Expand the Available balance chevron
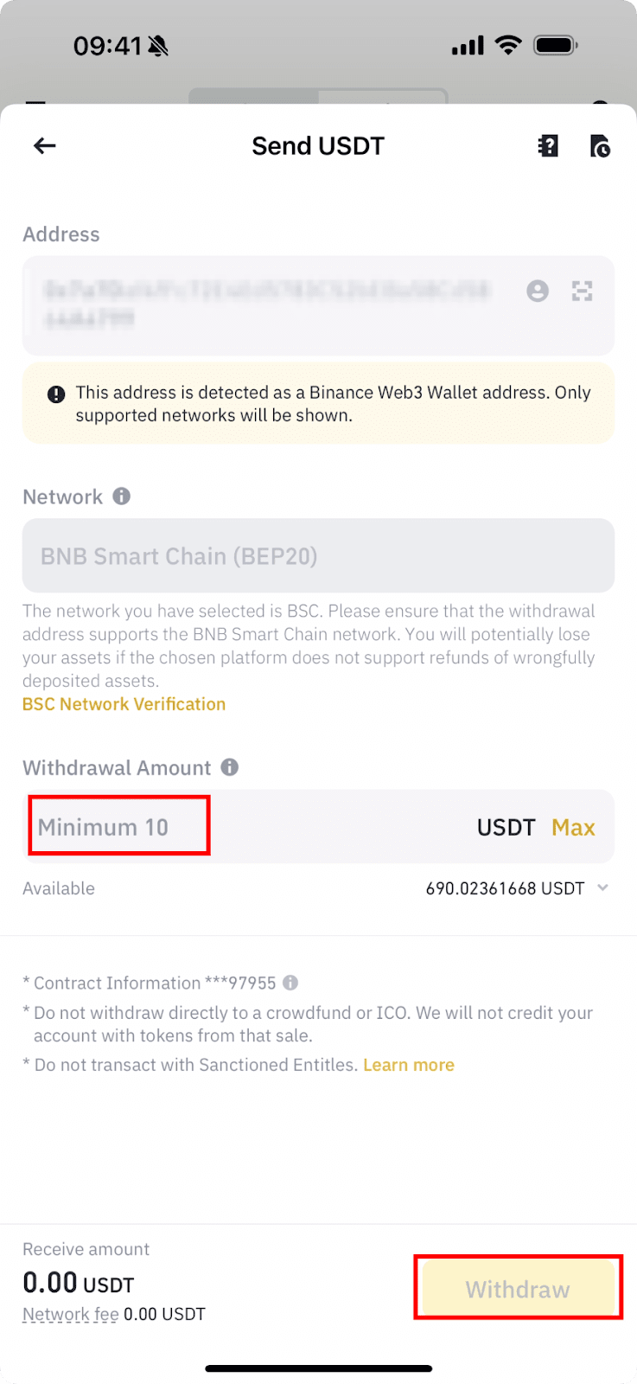This screenshot has height=1384, width=637. coord(603,888)
